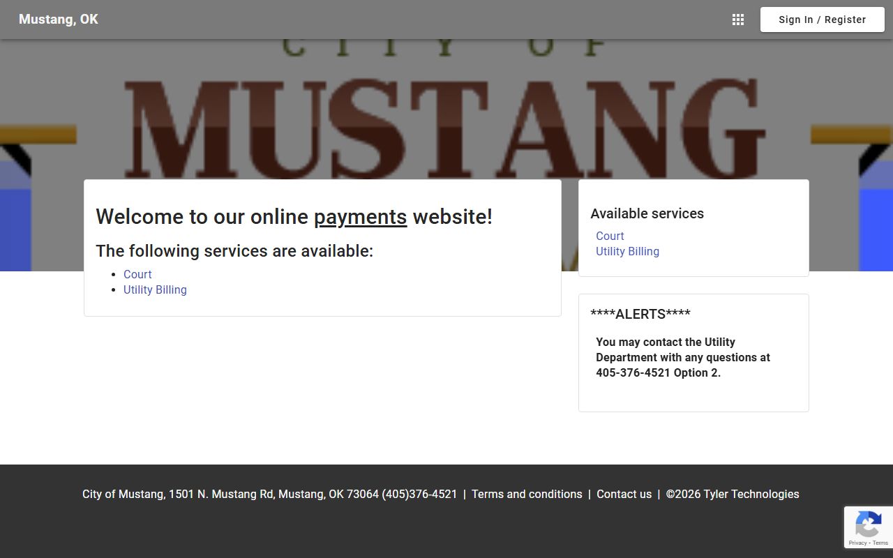The width and height of the screenshot is (893, 558).
Task: Click the Sign In / Register button
Action: (823, 20)
